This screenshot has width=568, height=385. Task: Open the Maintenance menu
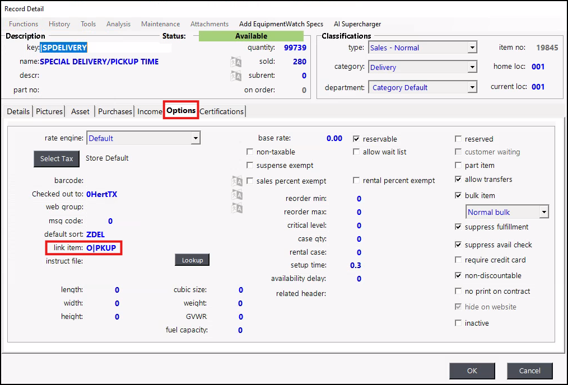(x=160, y=24)
